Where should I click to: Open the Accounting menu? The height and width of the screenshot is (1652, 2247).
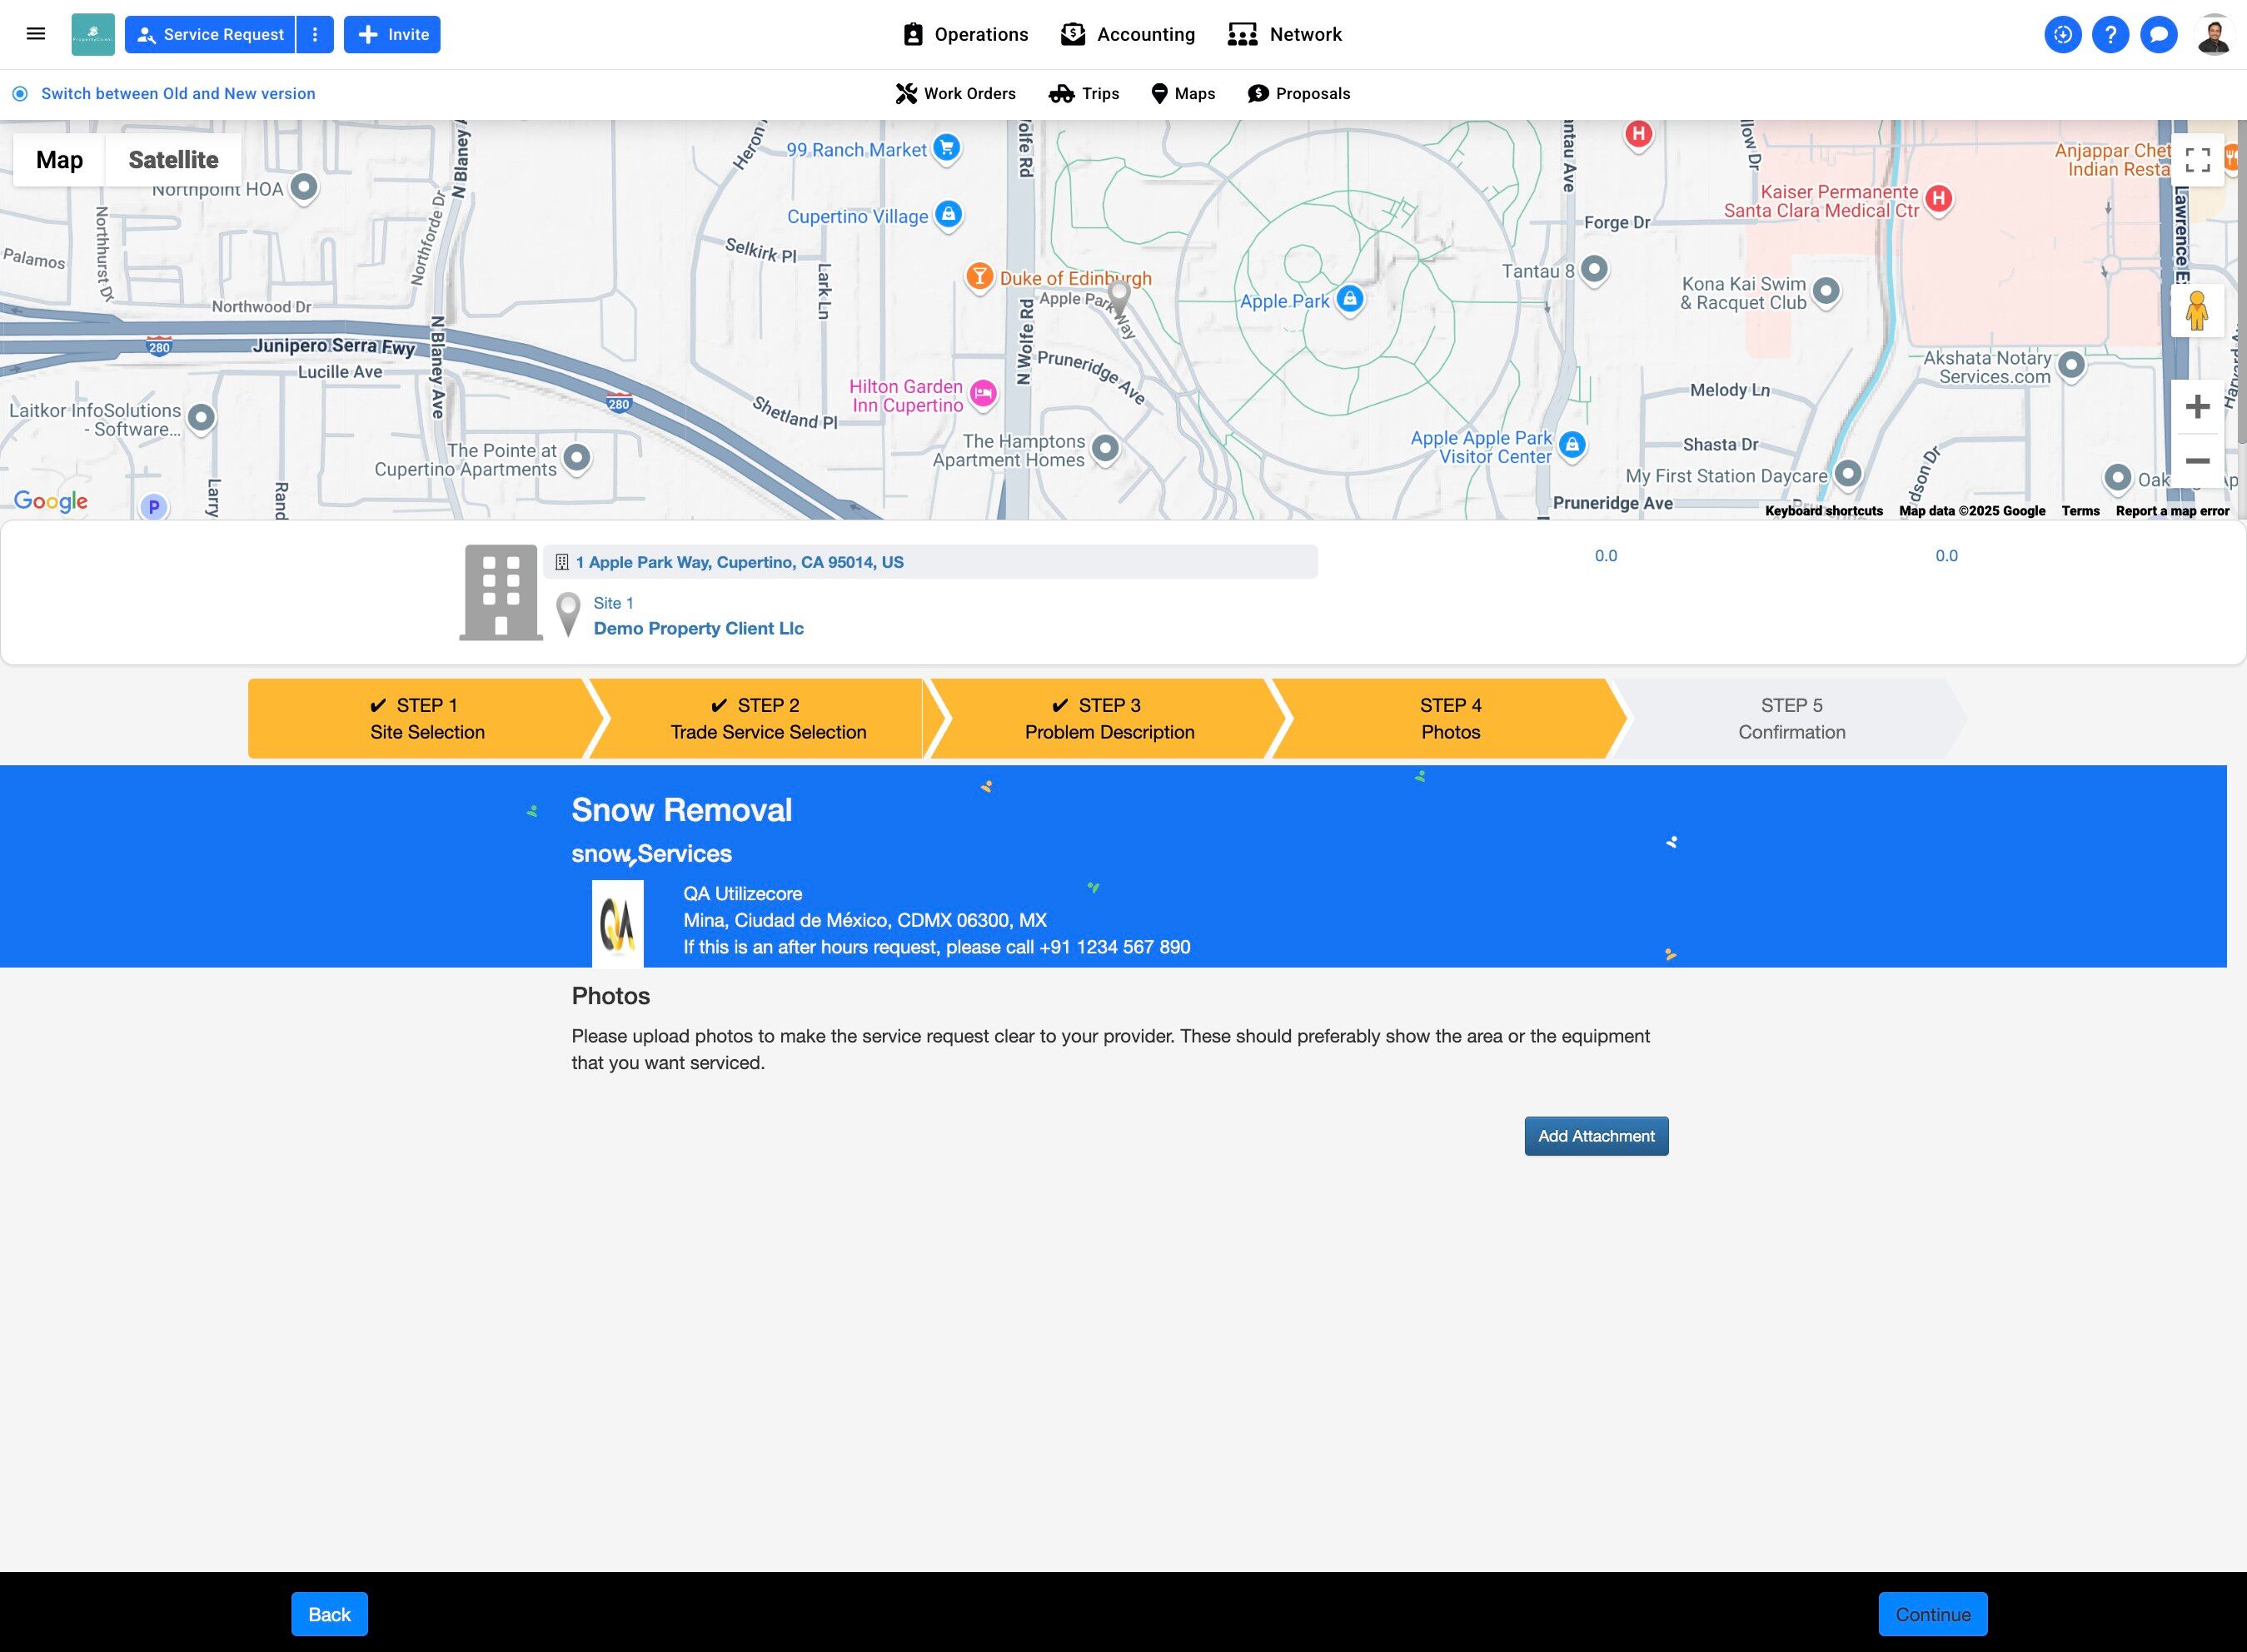point(1128,35)
